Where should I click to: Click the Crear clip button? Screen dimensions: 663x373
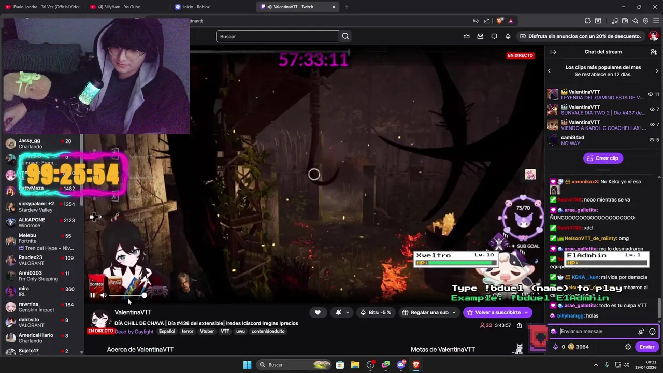pos(603,158)
